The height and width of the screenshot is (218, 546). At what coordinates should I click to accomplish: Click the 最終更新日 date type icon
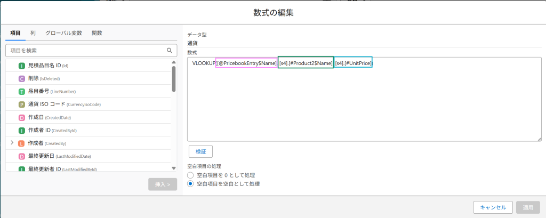21,156
